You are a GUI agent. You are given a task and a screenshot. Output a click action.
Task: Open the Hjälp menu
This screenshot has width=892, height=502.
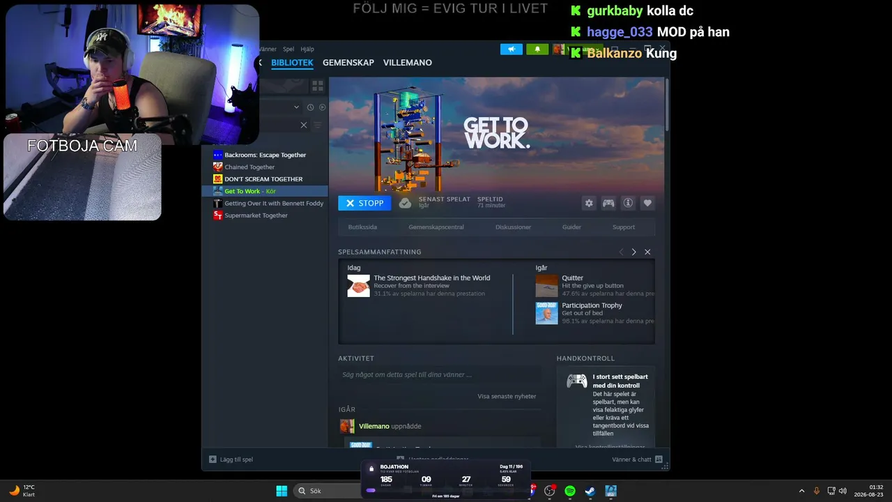tap(307, 50)
